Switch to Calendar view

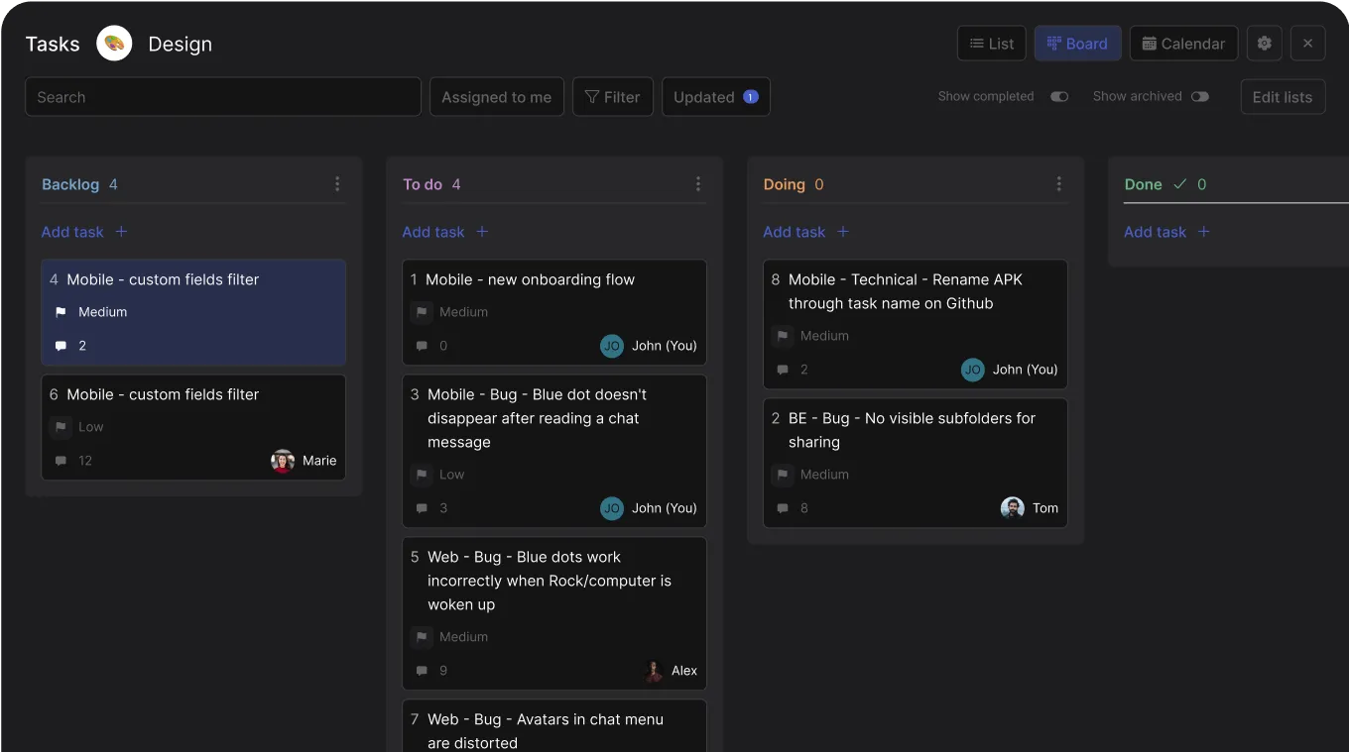click(1183, 43)
